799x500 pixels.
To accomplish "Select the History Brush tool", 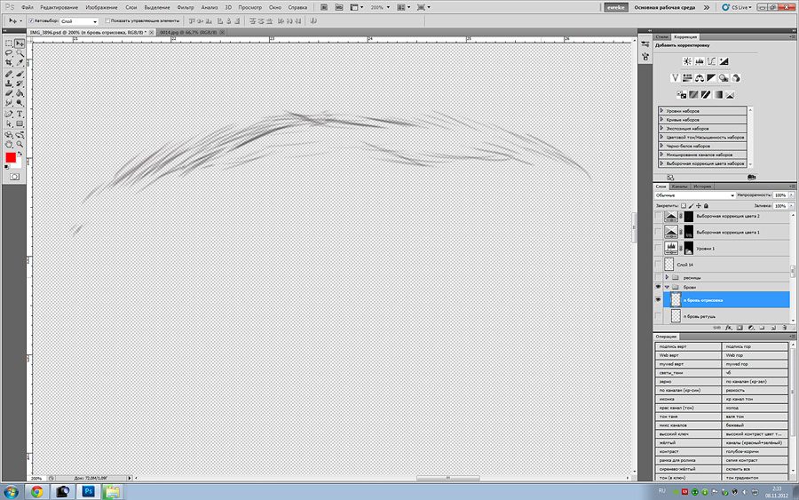I will tap(20, 83).
